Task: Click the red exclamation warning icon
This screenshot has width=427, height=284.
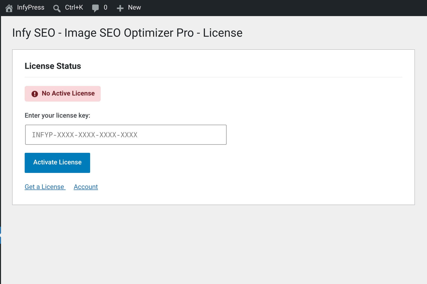Action: [35, 94]
